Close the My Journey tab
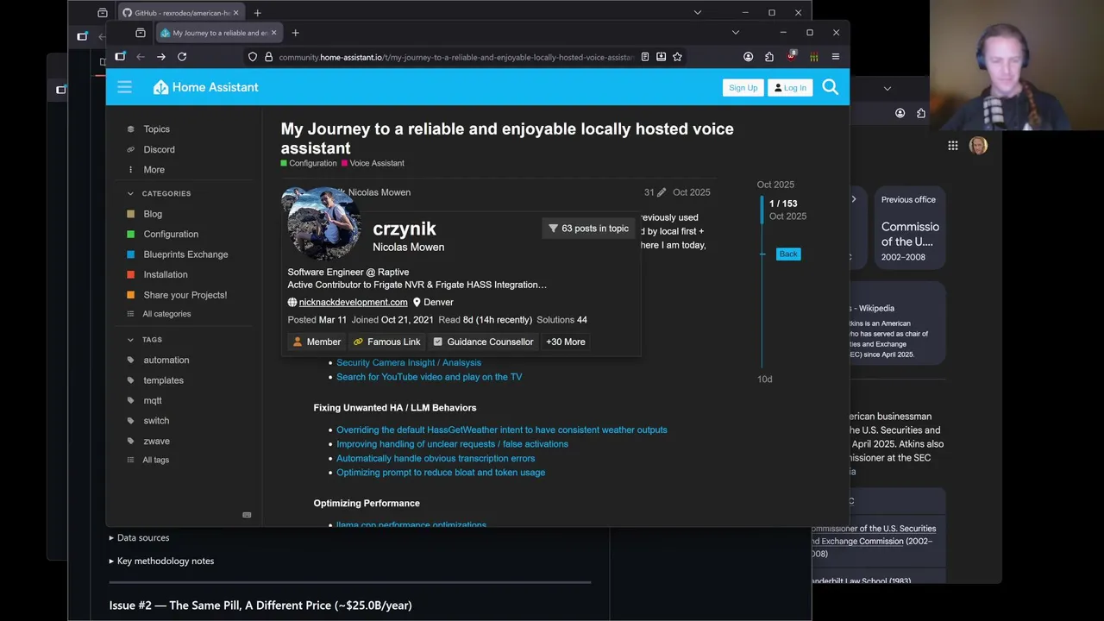1104x621 pixels. coord(274,33)
